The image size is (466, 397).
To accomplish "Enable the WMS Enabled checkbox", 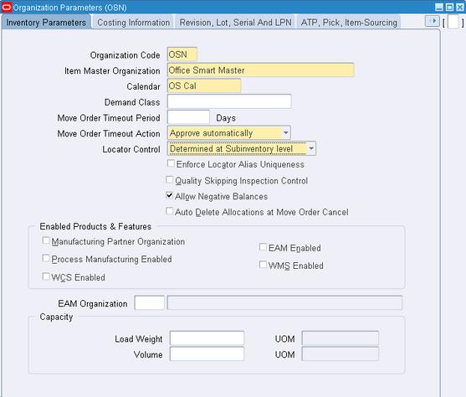I will [263, 265].
